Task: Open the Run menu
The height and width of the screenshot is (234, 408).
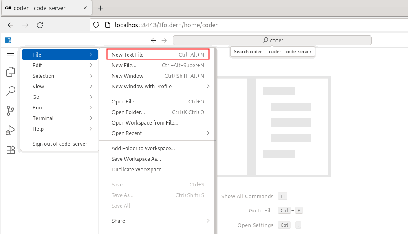Action: 60,107
